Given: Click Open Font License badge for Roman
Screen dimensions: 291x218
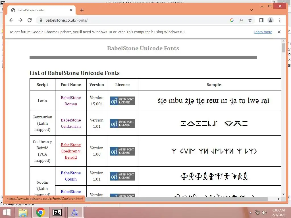Looking at the screenshot, I should click(x=122, y=101).
